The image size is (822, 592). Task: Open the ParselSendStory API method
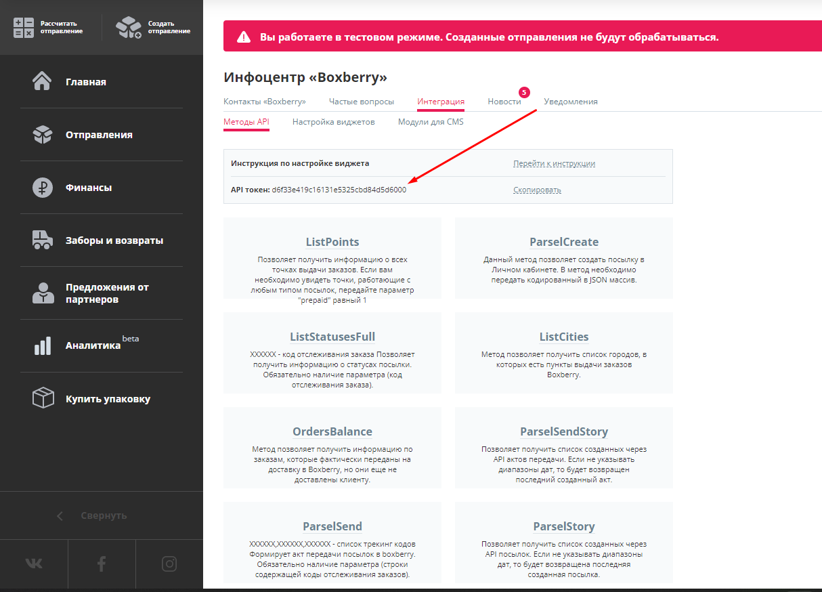pos(564,431)
